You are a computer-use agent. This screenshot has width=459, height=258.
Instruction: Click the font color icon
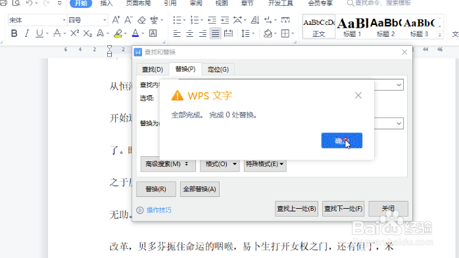[135, 33]
